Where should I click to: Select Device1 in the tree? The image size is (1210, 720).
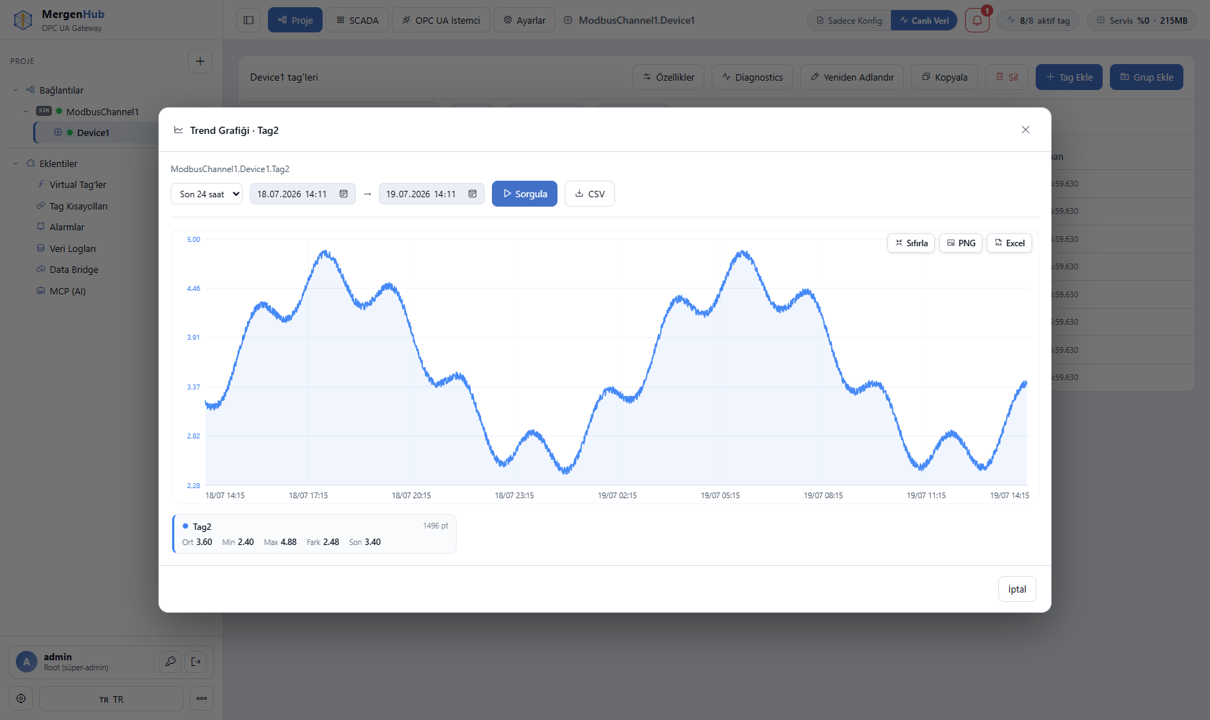93,132
